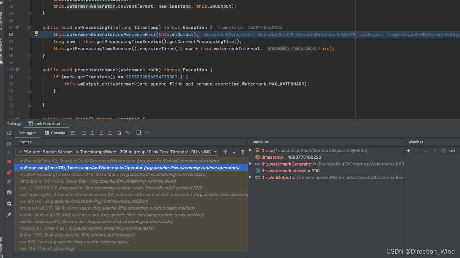The height and width of the screenshot is (258, 460).
Task: Click the thread dump camera icon
Action: click(9, 193)
